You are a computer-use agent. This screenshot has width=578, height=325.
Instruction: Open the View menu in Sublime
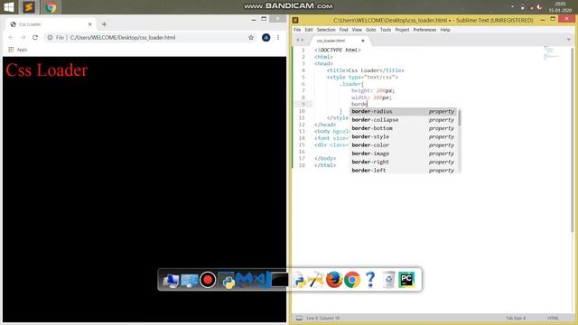357,30
